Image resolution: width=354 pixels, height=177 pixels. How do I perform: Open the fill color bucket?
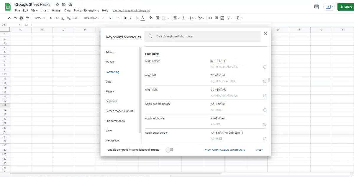[151, 18]
